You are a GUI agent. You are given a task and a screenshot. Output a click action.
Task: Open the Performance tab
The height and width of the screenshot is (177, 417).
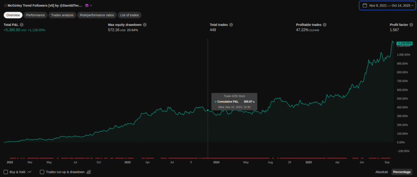click(x=35, y=15)
